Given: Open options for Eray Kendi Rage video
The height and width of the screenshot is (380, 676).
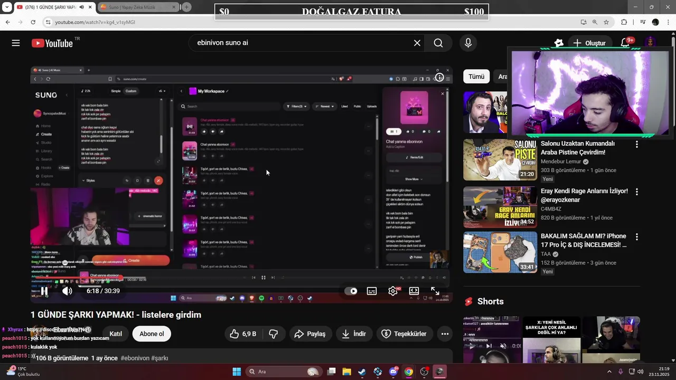Looking at the screenshot, I should point(637,192).
